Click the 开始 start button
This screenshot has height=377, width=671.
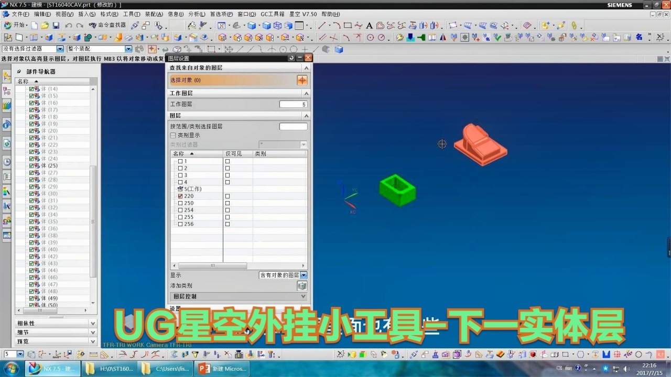pos(15,25)
